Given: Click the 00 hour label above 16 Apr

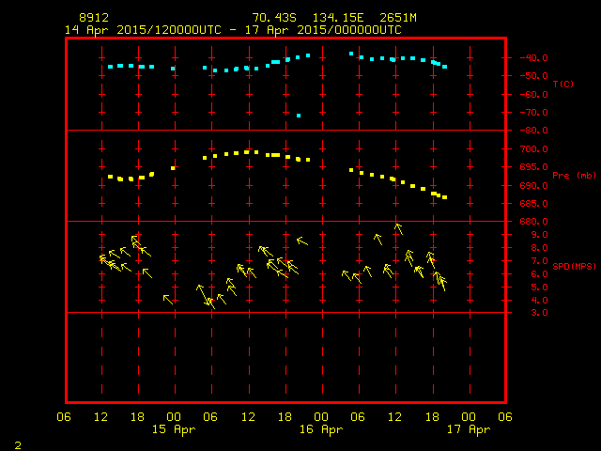Looking at the screenshot, I should [x=321, y=417].
